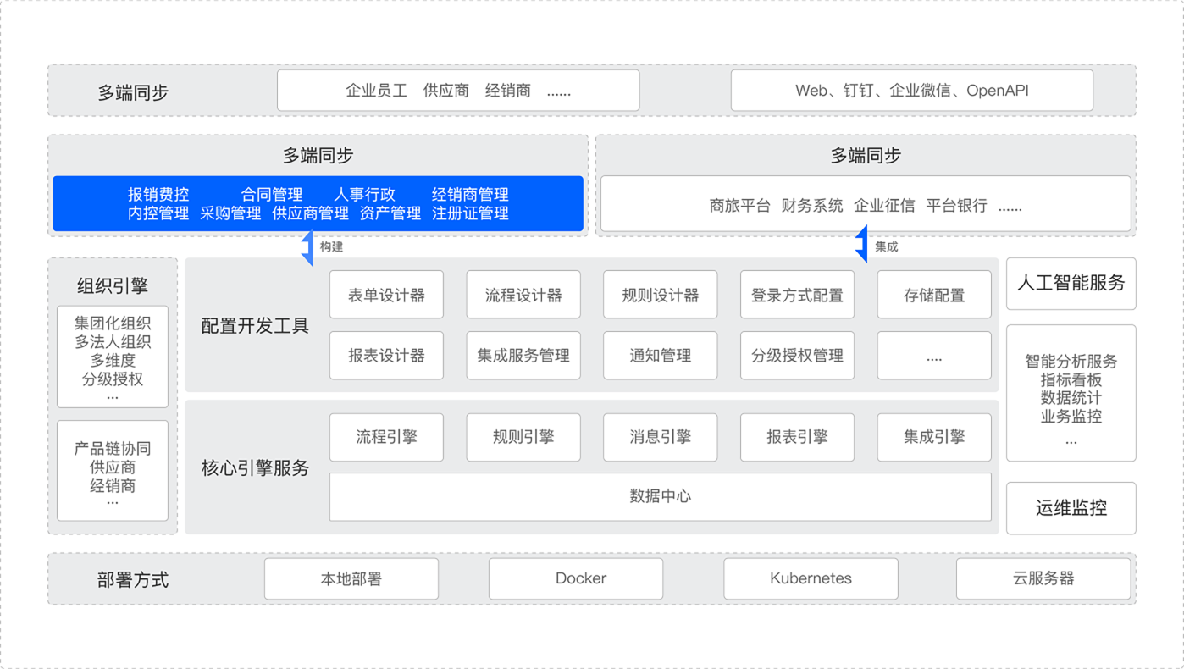1184x669 pixels.
Task: Open the 云服务器 box
Action: pos(1043,579)
